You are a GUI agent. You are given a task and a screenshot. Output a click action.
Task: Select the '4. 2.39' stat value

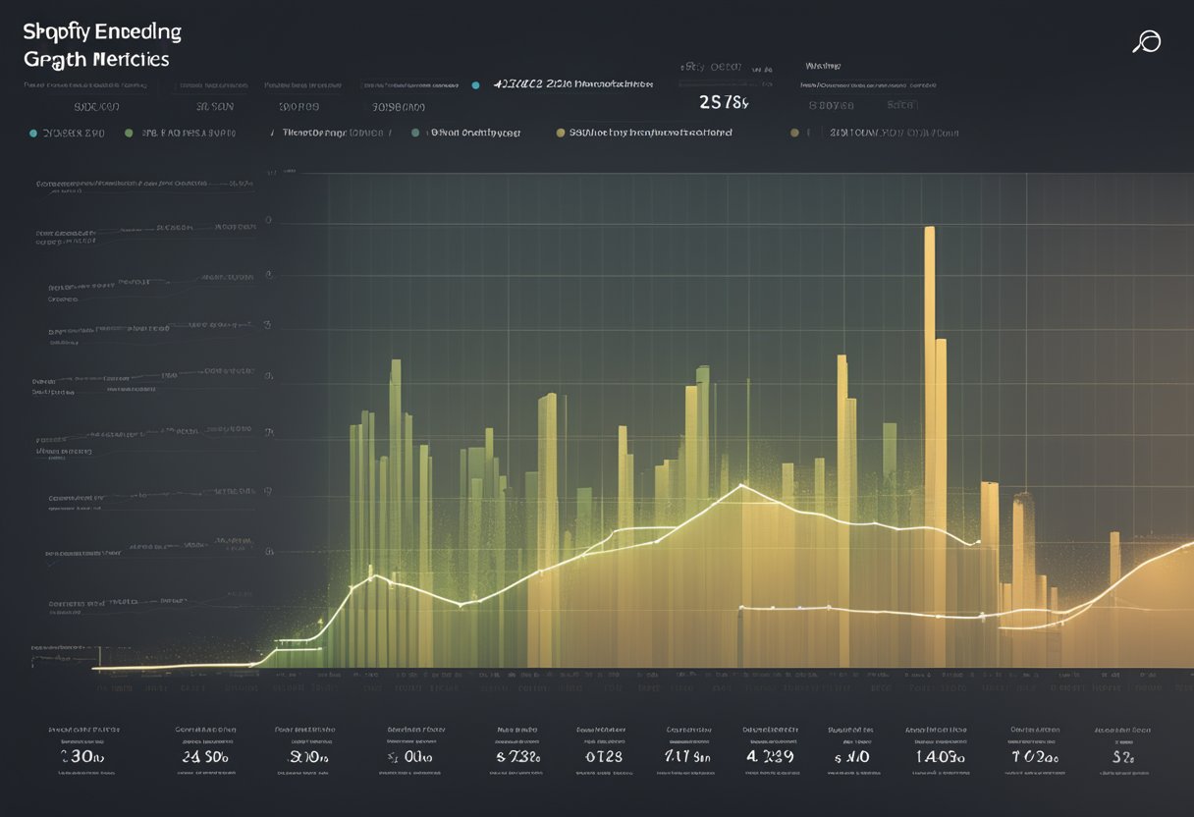click(x=771, y=757)
